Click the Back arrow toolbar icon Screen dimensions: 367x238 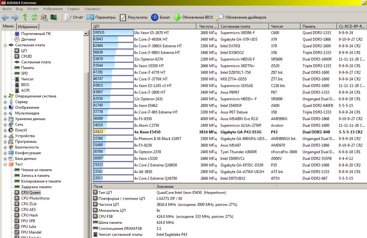pos(5,17)
